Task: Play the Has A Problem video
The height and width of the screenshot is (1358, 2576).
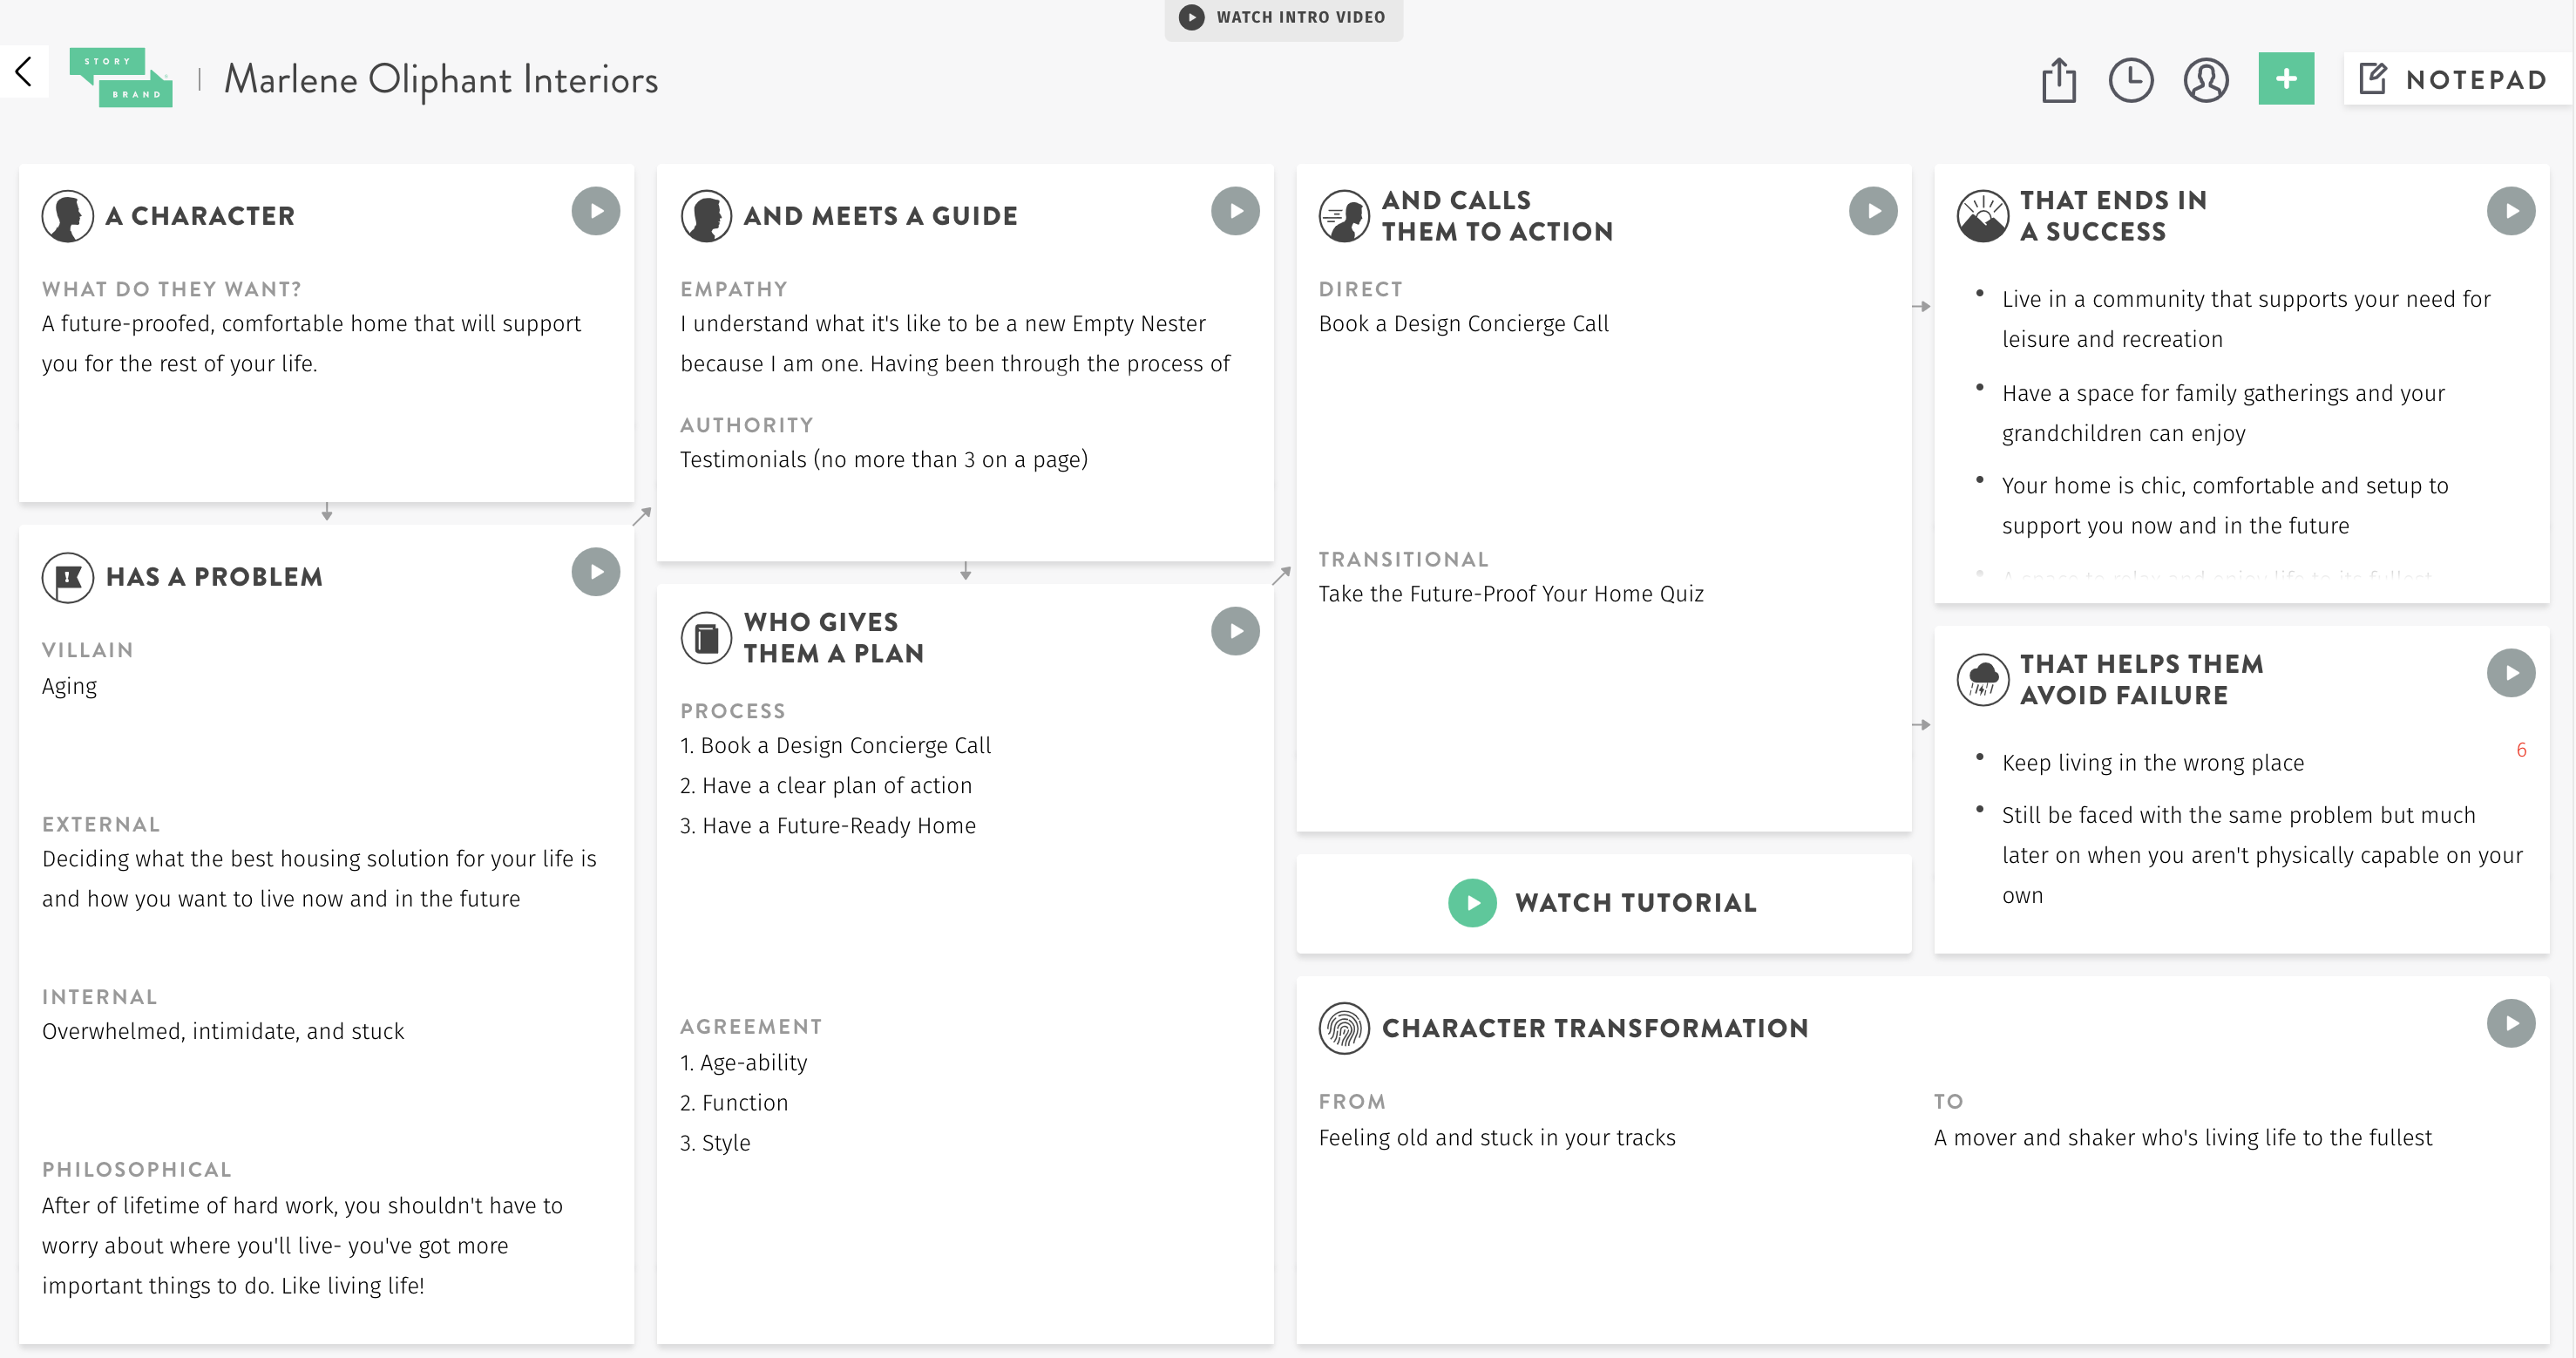Action: click(596, 572)
